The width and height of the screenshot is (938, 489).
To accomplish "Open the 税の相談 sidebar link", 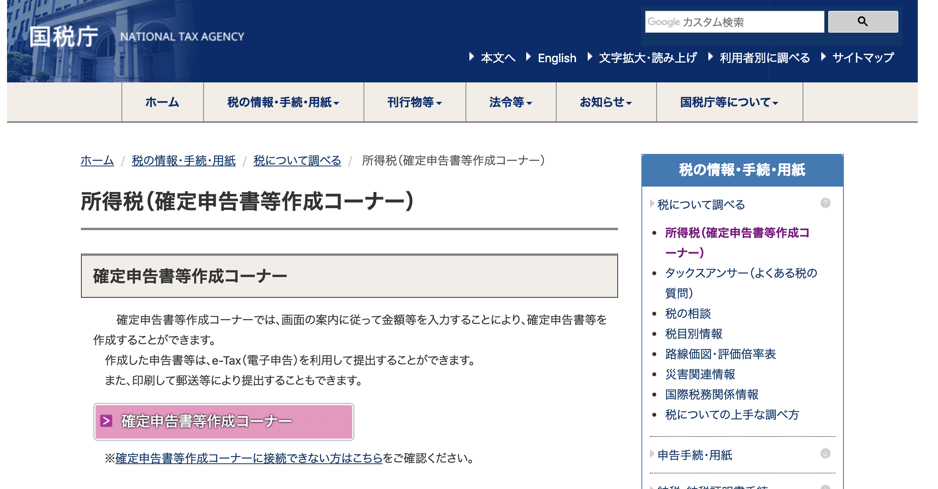I will (688, 313).
